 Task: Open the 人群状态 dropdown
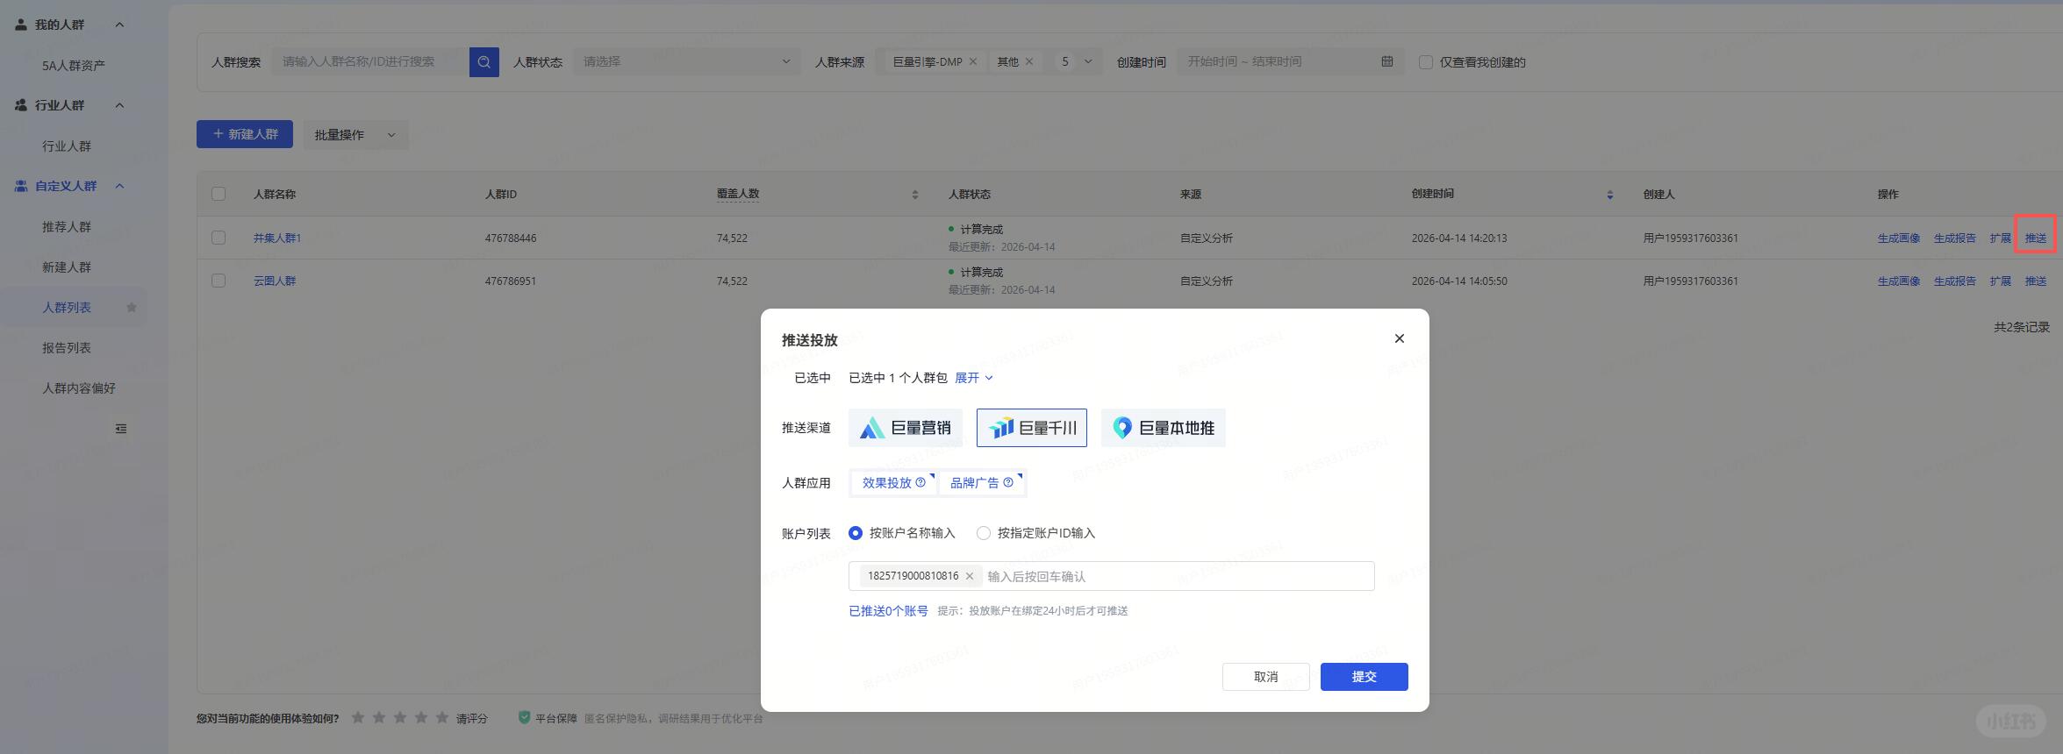[x=687, y=61]
